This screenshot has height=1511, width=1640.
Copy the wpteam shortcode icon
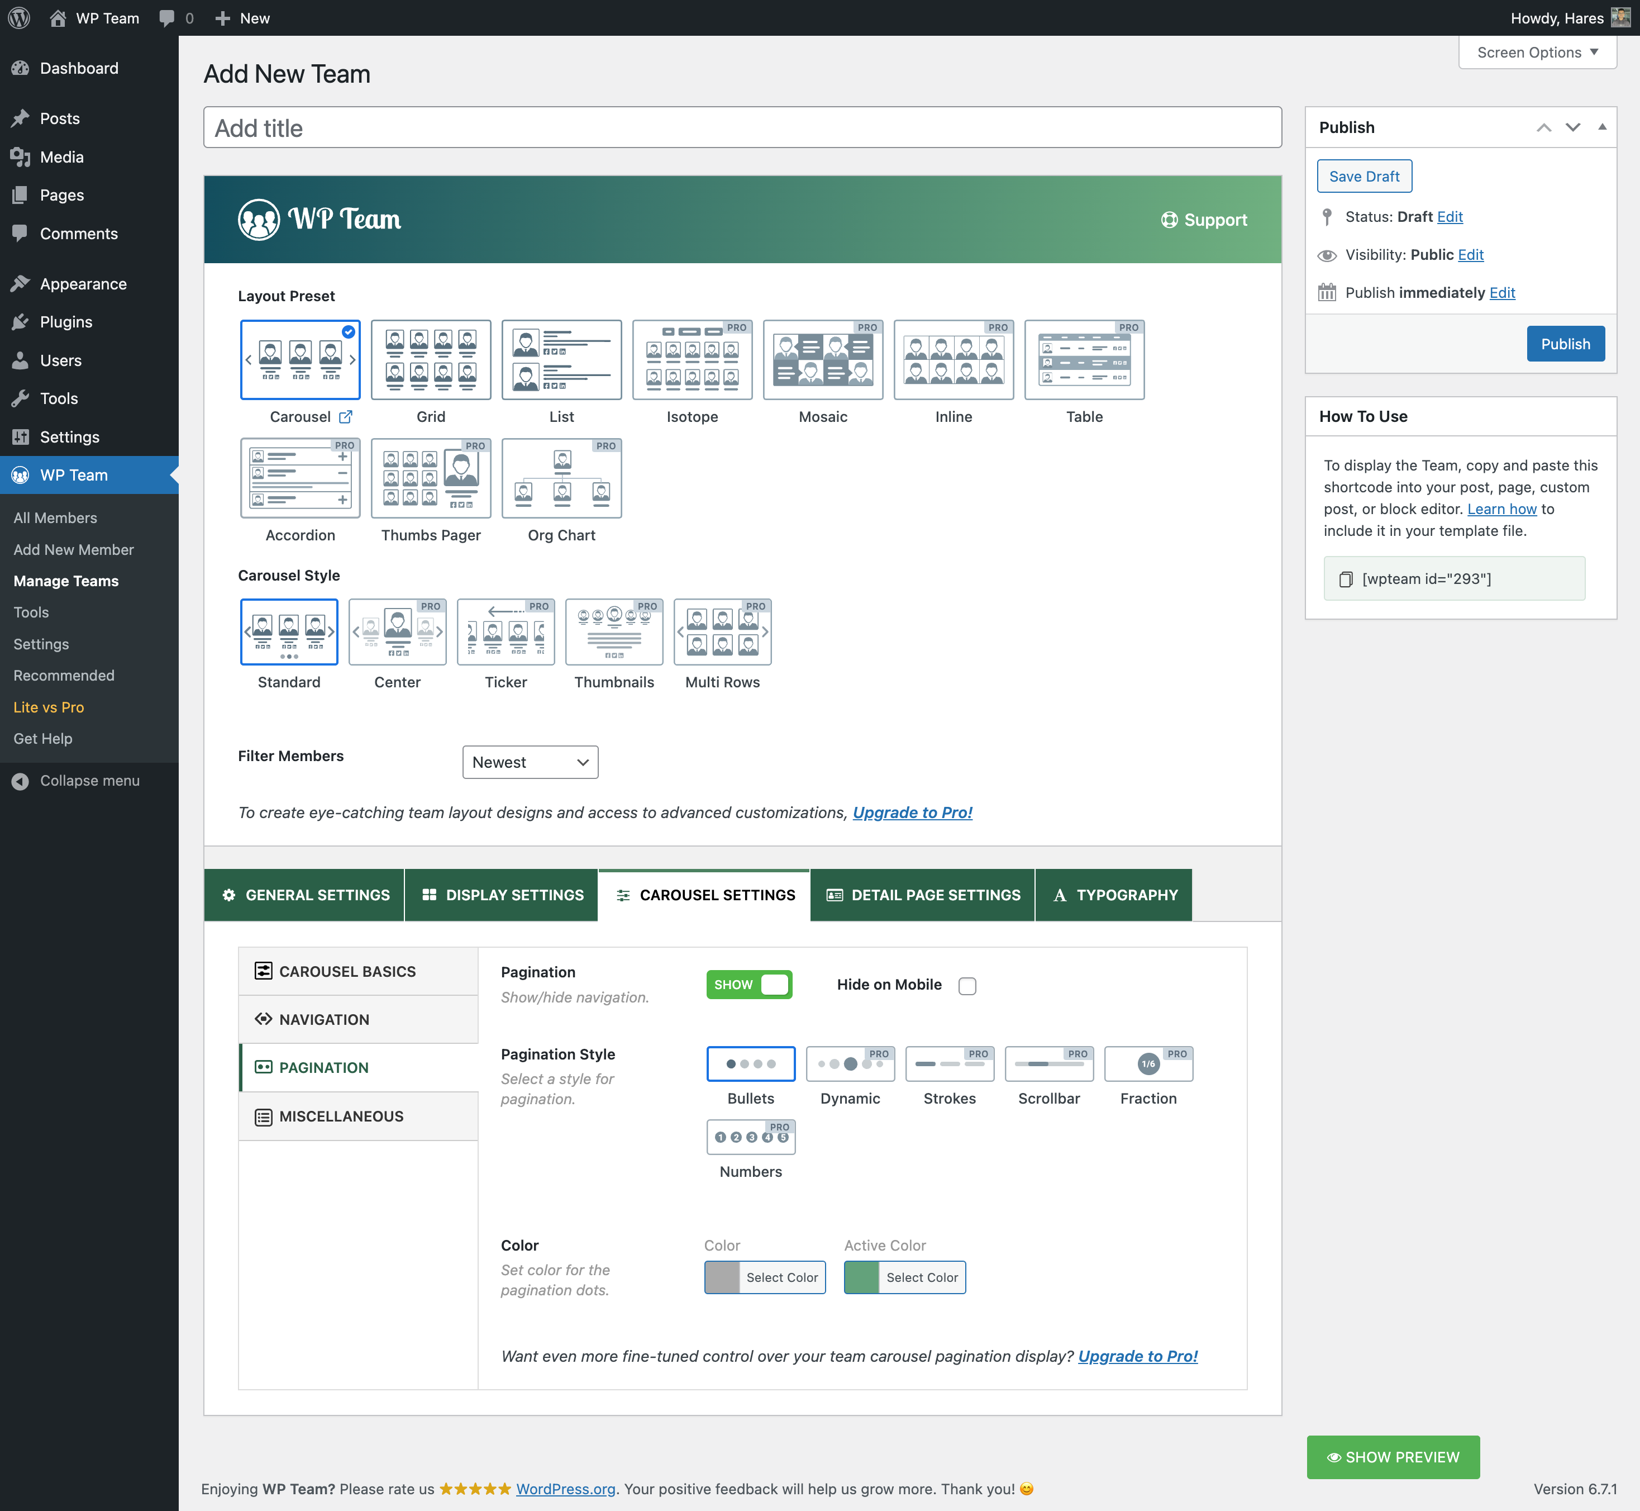1345,579
